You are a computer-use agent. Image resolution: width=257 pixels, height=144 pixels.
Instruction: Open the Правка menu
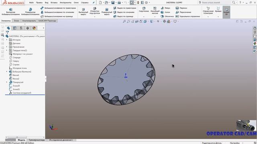(x=39, y=3)
